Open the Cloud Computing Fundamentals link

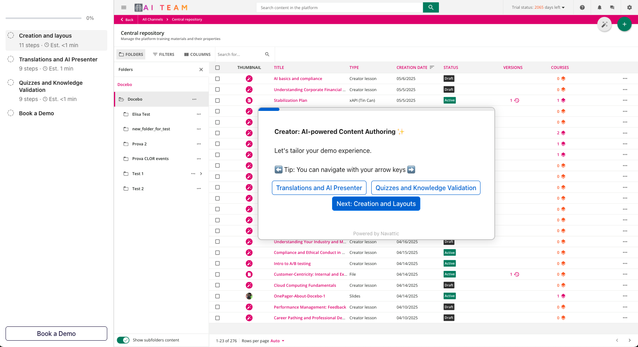click(x=305, y=286)
